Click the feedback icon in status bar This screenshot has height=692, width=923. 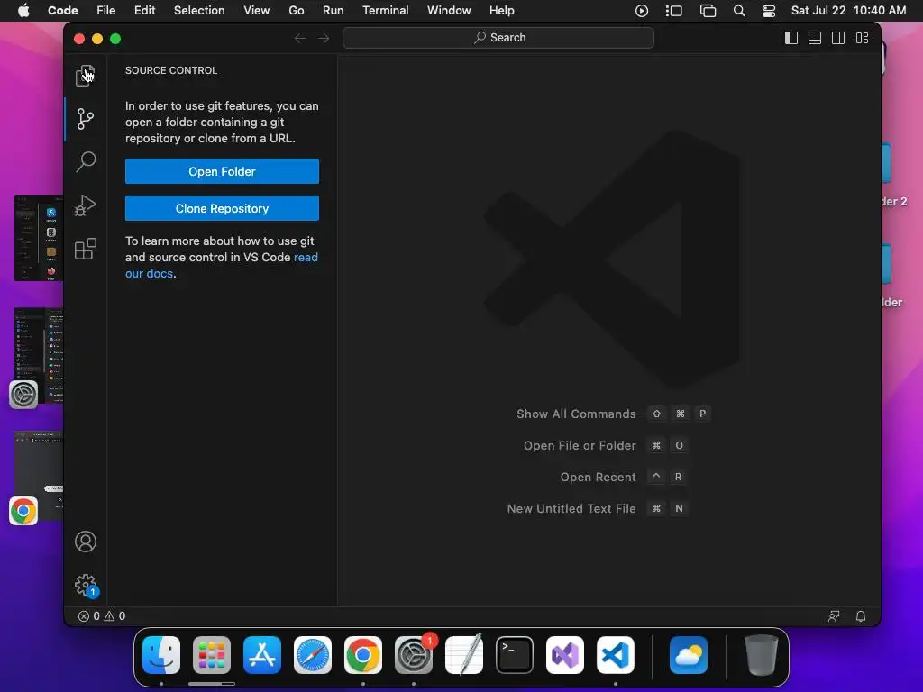tap(834, 616)
